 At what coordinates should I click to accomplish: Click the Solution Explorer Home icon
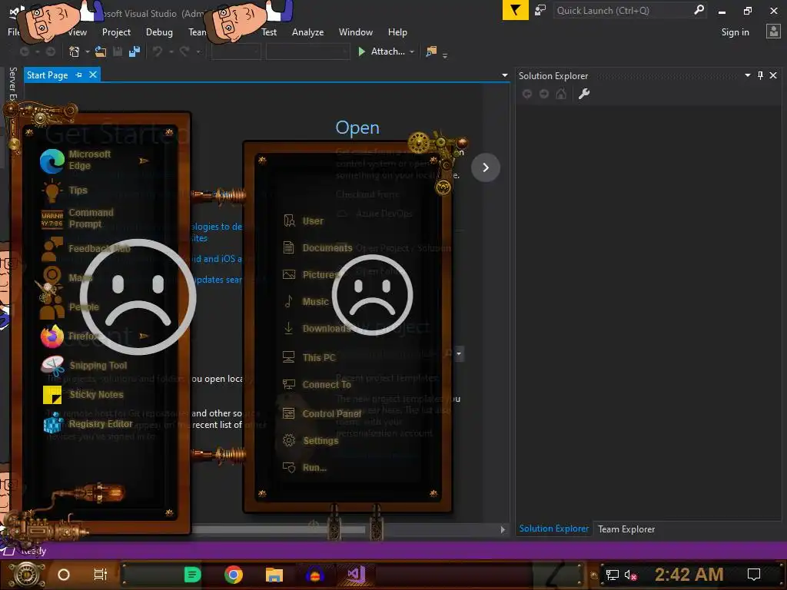561,94
